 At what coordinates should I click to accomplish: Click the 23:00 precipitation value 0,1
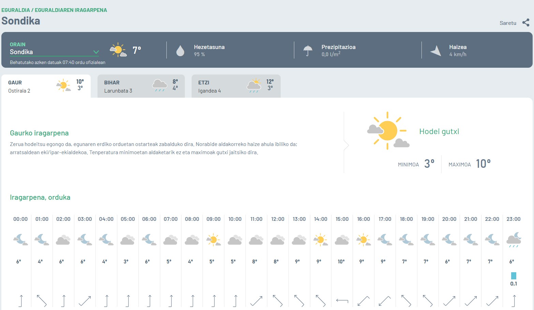514,284
